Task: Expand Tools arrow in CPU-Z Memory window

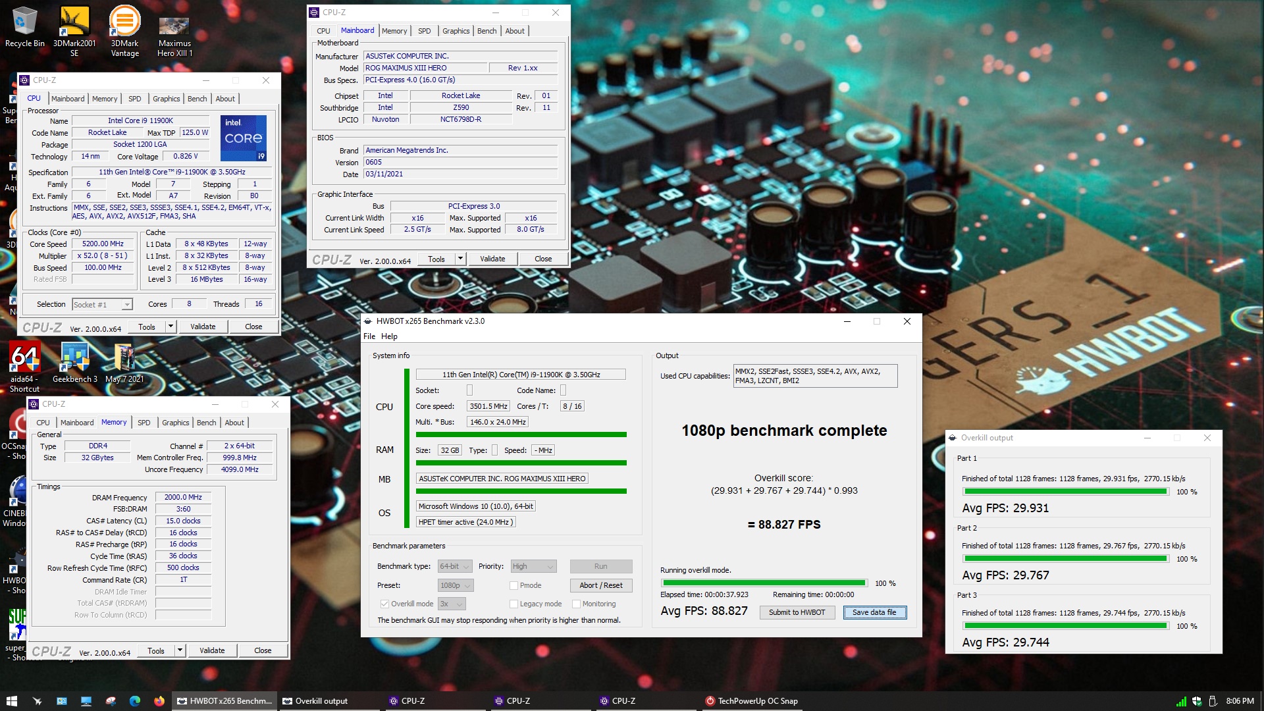Action: (x=180, y=650)
